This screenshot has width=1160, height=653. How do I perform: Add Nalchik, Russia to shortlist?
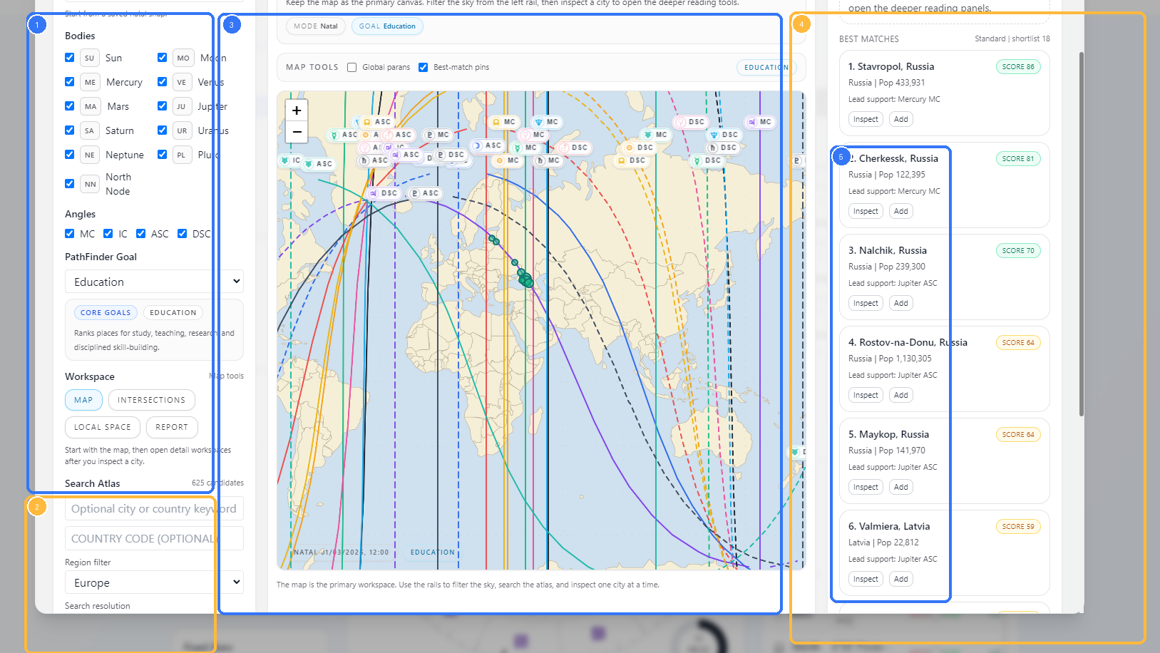click(901, 303)
